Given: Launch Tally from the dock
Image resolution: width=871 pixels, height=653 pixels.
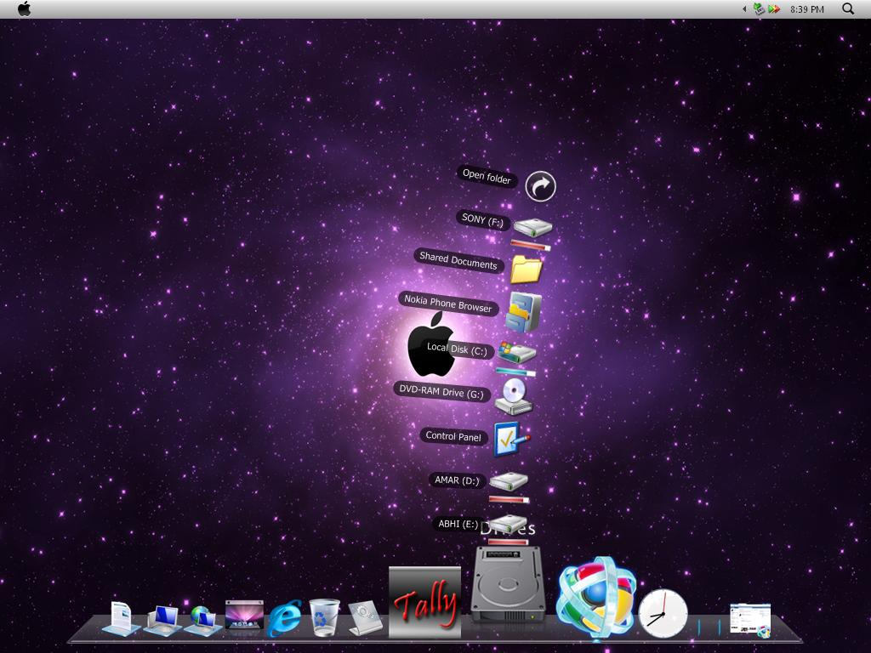Looking at the screenshot, I should coord(425,602).
